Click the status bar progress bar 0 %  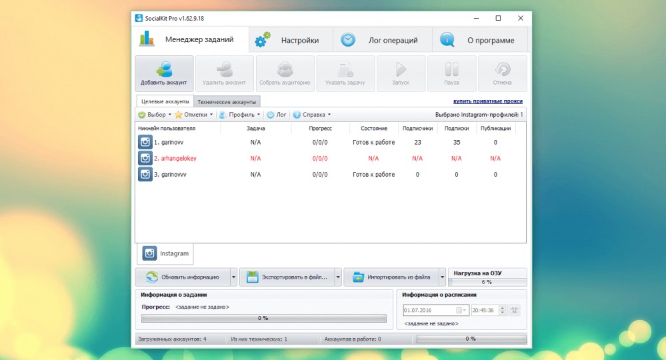coord(471,339)
